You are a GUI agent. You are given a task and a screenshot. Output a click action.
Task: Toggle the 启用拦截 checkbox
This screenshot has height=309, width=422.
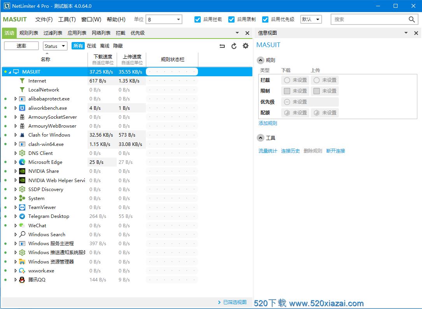198,19
